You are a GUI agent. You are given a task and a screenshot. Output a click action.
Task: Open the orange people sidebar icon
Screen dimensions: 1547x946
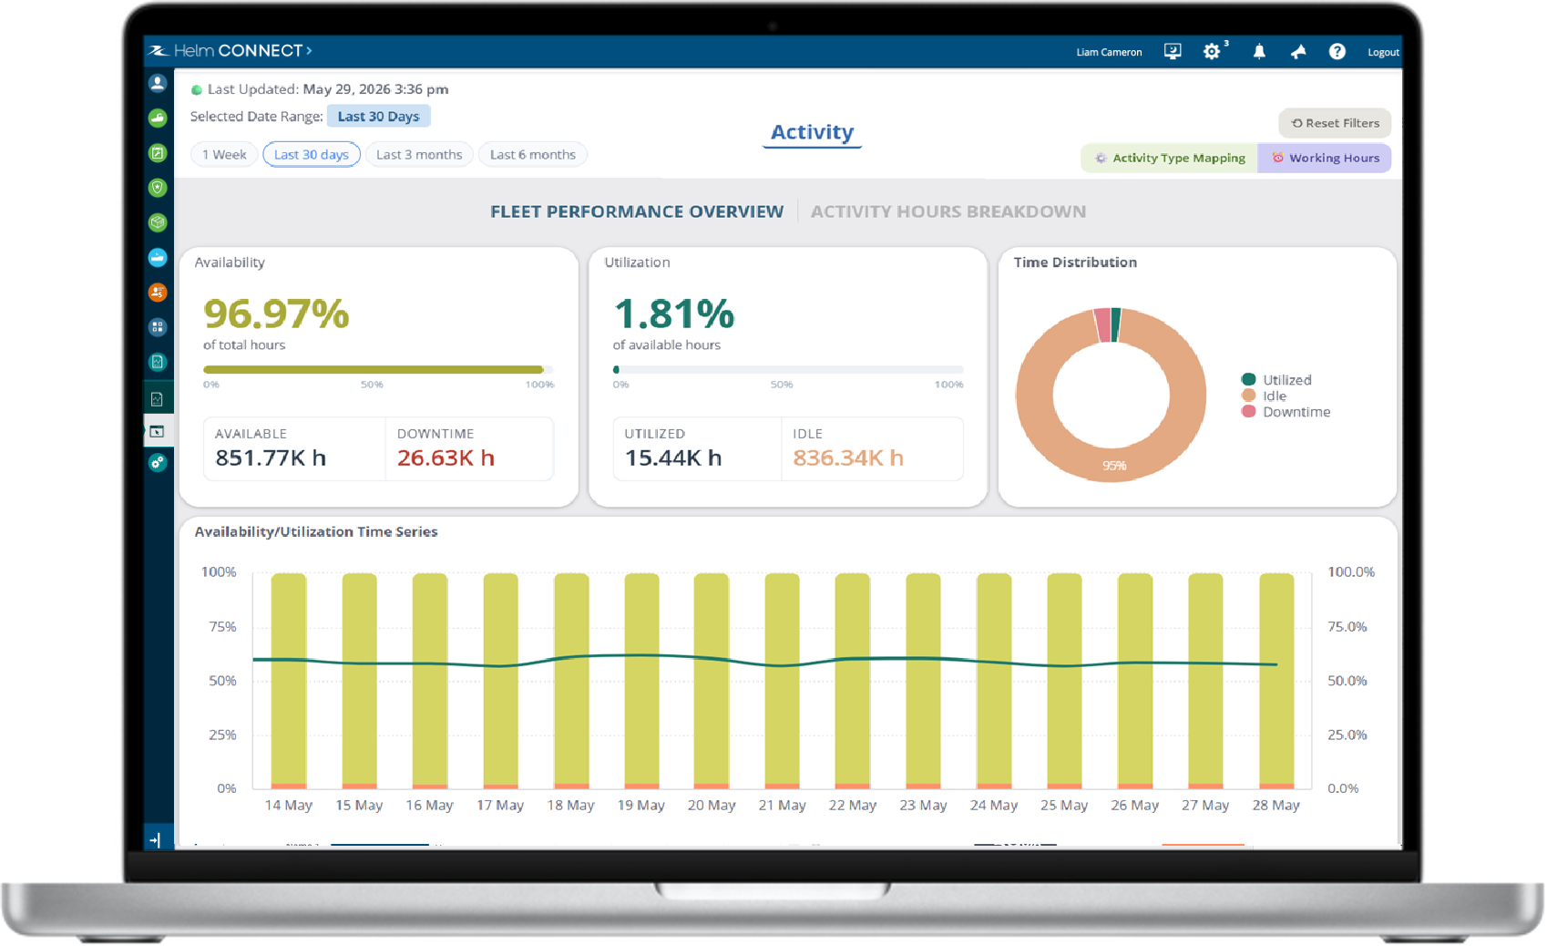coord(158,293)
